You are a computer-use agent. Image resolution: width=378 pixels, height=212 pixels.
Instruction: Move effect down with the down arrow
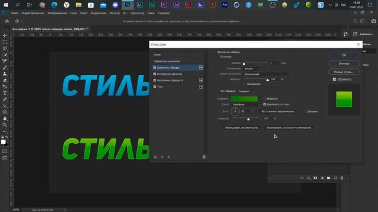[x=169, y=157]
